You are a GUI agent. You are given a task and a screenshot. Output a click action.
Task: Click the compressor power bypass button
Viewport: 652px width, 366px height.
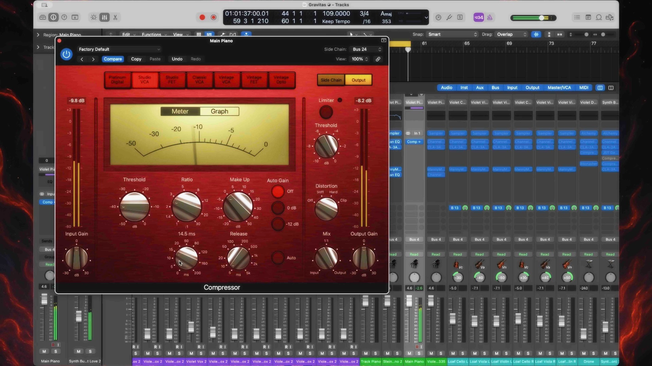point(66,54)
